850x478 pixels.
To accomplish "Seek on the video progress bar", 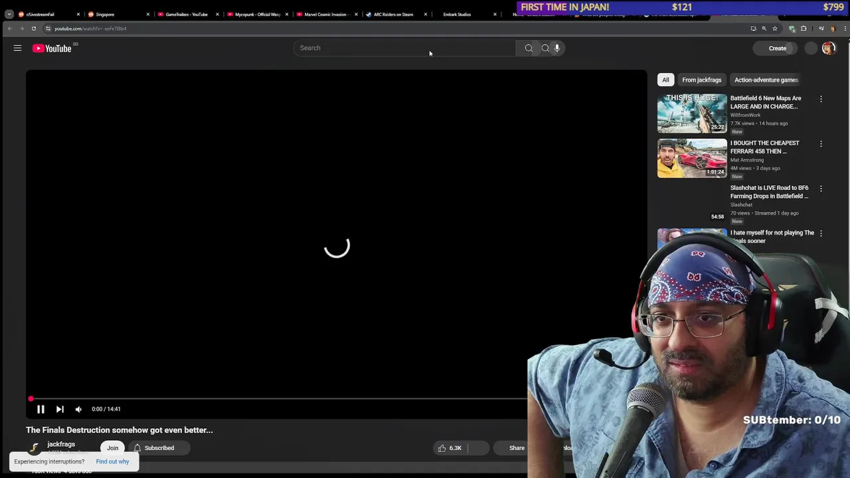I will (x=277, y=399).
